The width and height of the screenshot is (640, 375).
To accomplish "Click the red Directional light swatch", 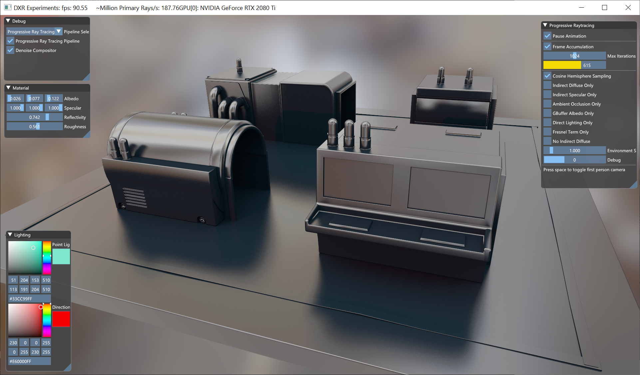I will tap(61, 319).
